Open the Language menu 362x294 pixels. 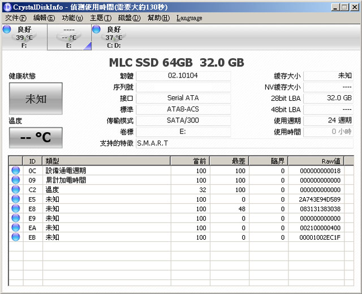189,18
